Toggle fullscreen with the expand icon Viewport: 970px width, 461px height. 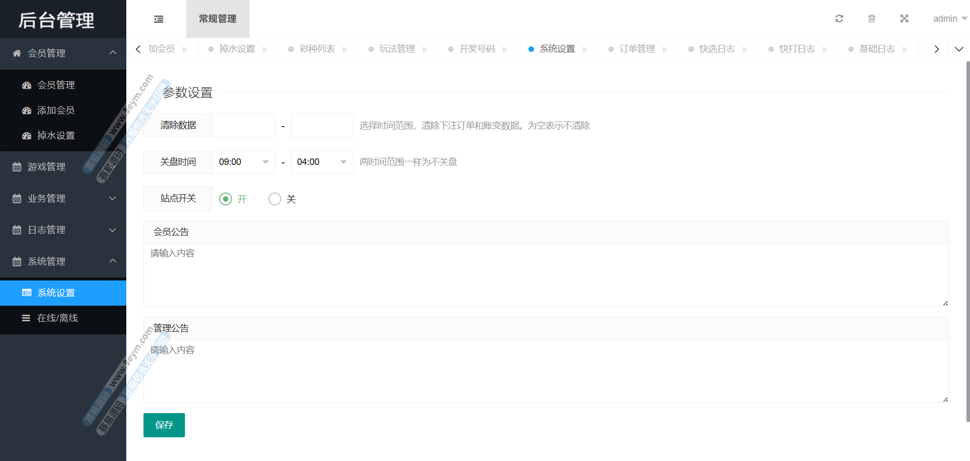(904, 19)
